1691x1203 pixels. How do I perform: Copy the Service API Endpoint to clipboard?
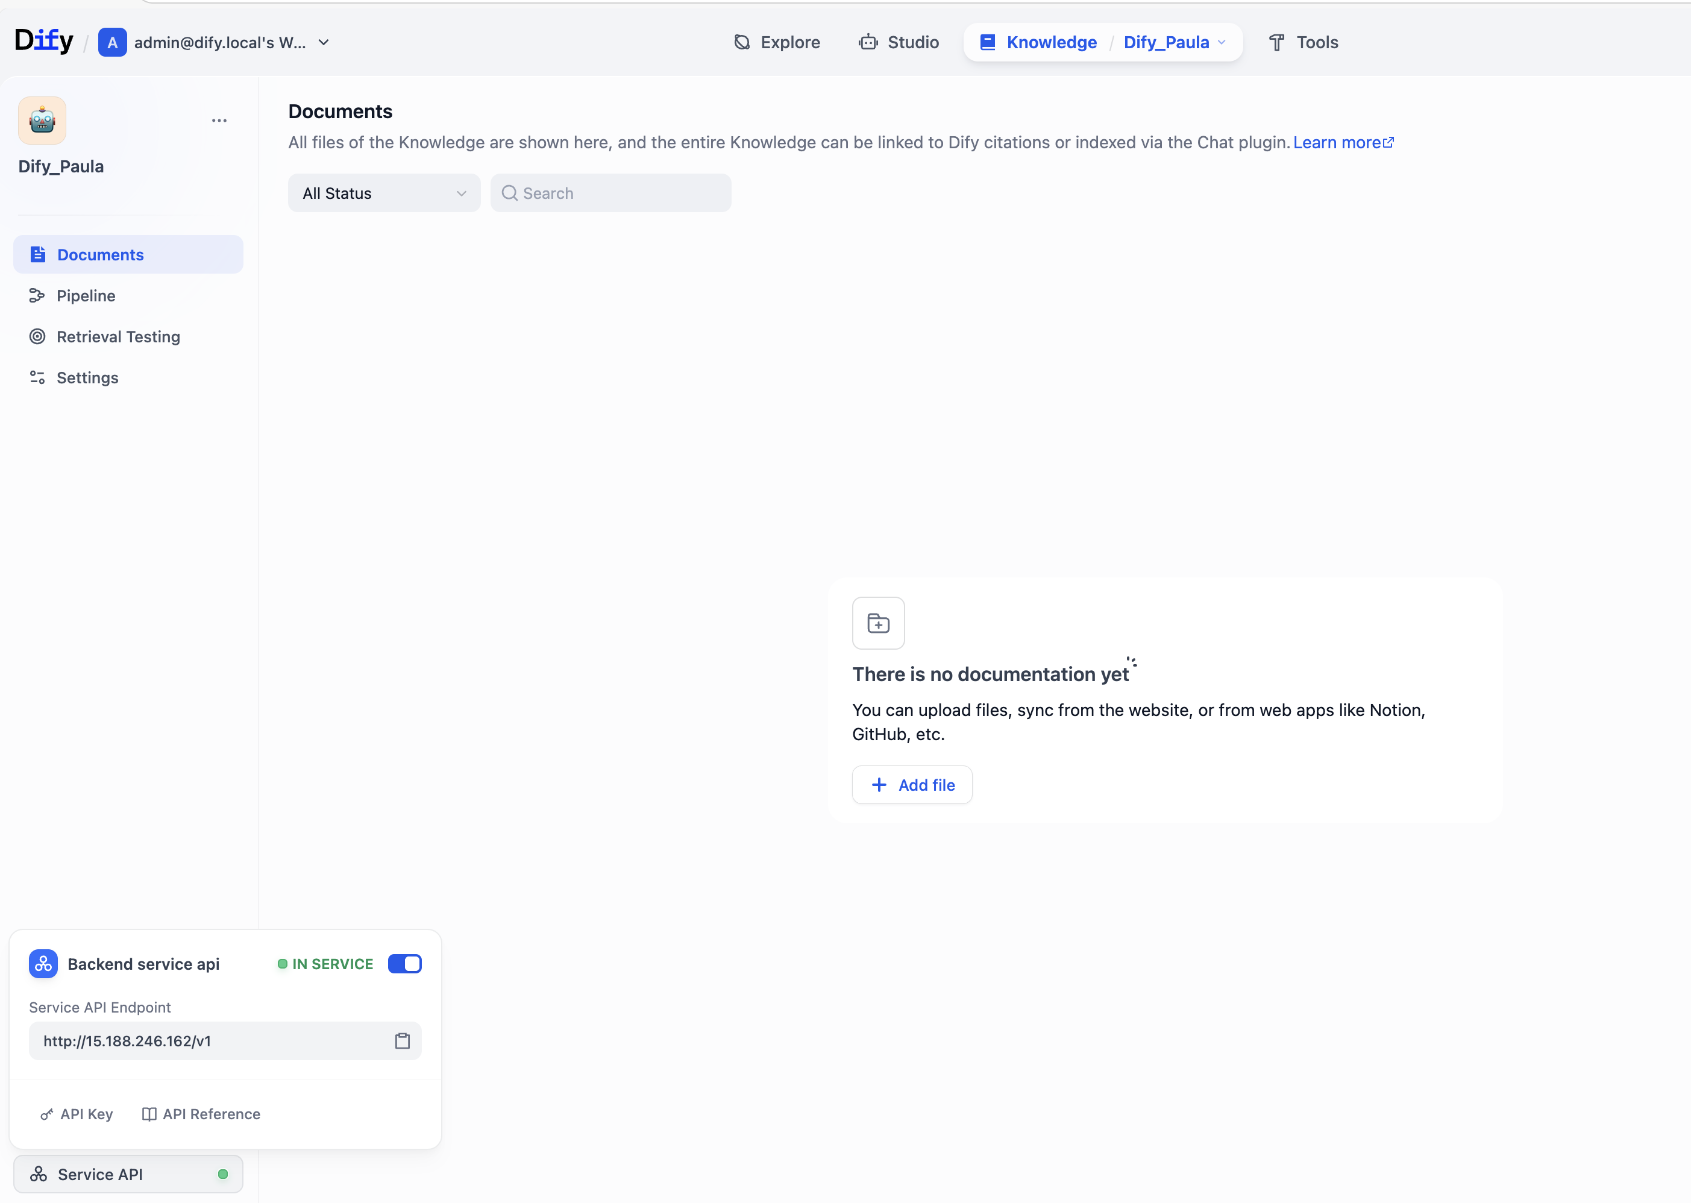pos(402,1041)
